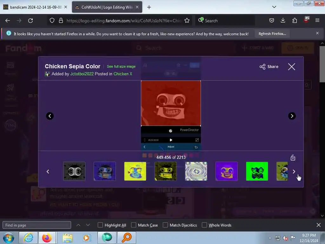Open See full size image link
This screenshot has height=244, width=325.
coord(121,66)
